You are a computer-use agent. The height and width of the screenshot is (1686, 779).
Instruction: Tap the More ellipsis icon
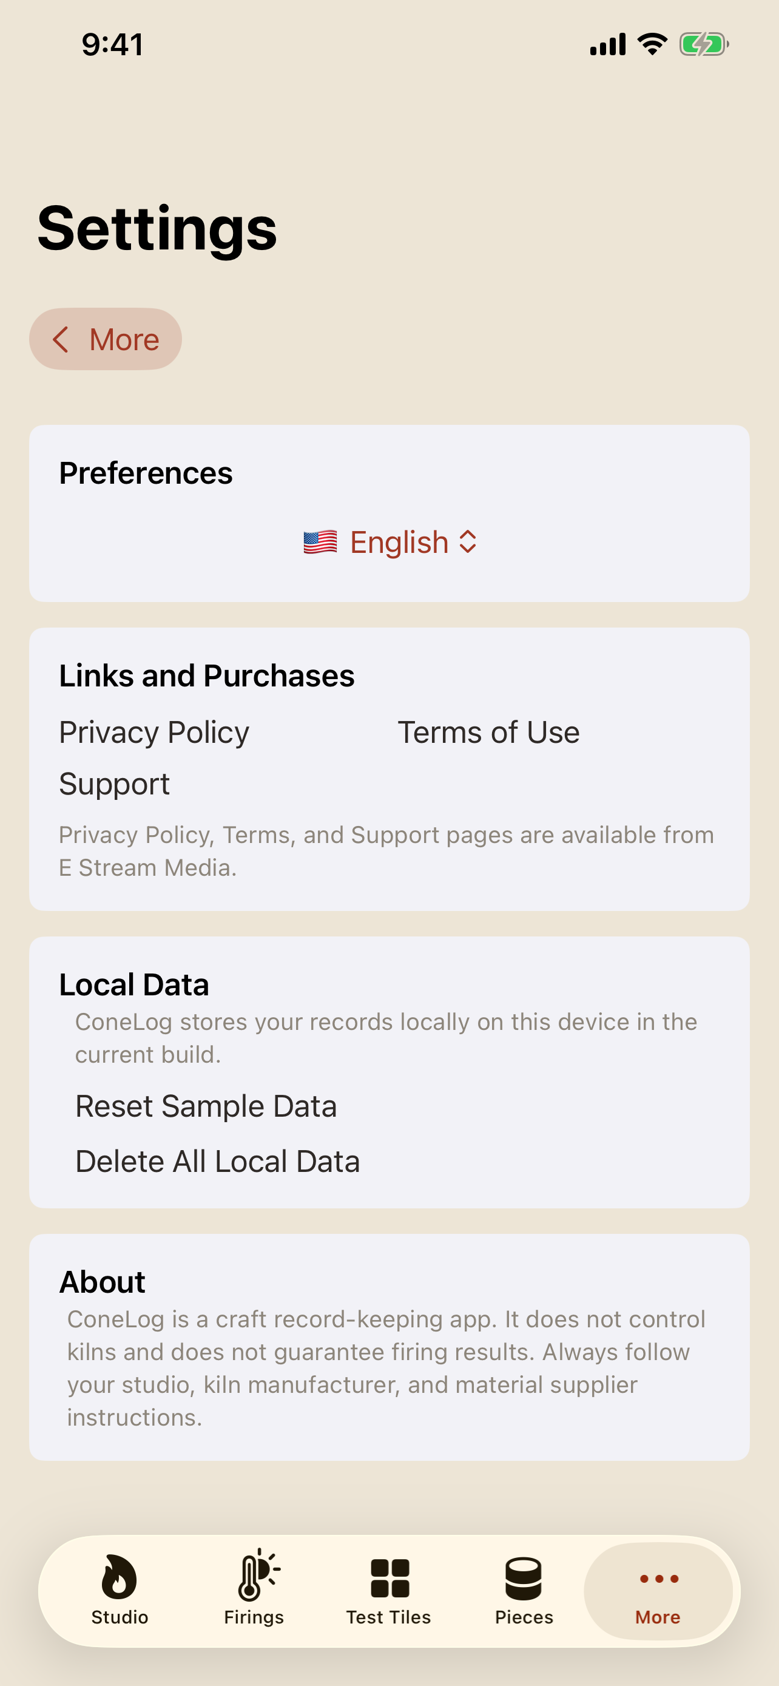pos(659,1579)
